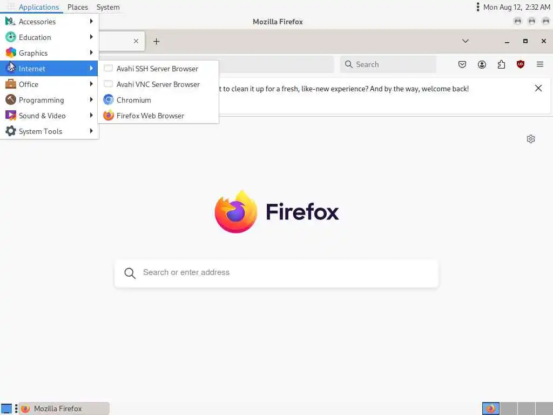Screen dimensions: 553x415
Task: Launch Avahi VNC Server Browser
Action: [158, 84]
